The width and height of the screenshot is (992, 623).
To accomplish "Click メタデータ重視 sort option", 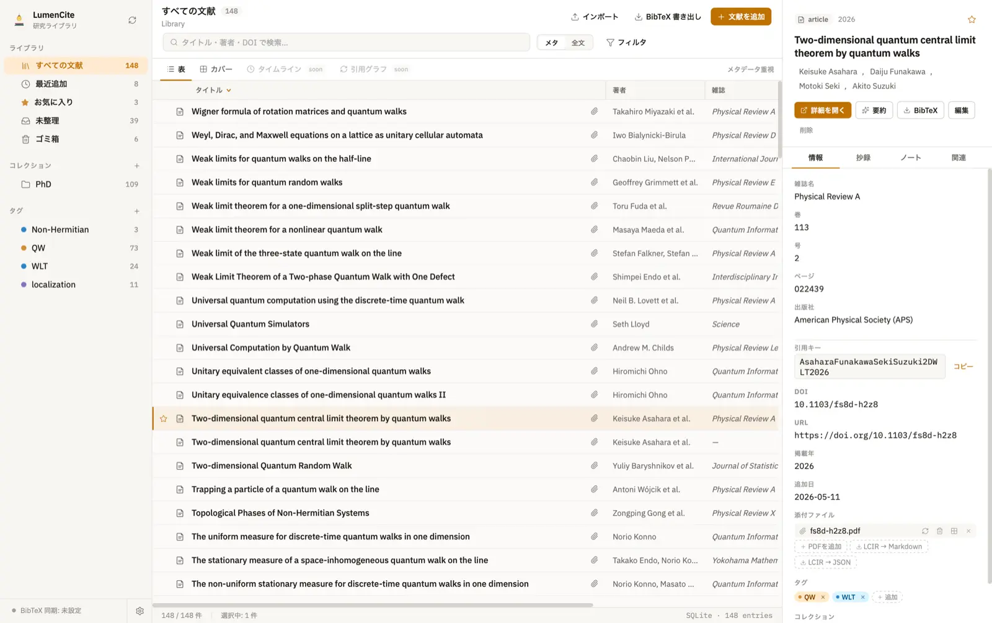I will [751, 69].
